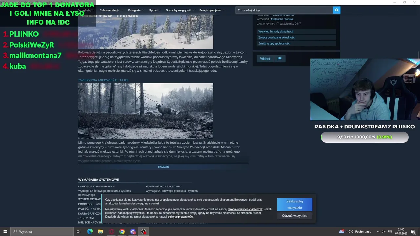Open Task View on the taskbar
Image resolution: width=420 pixels, height=236 pixels.
[79, 232]
